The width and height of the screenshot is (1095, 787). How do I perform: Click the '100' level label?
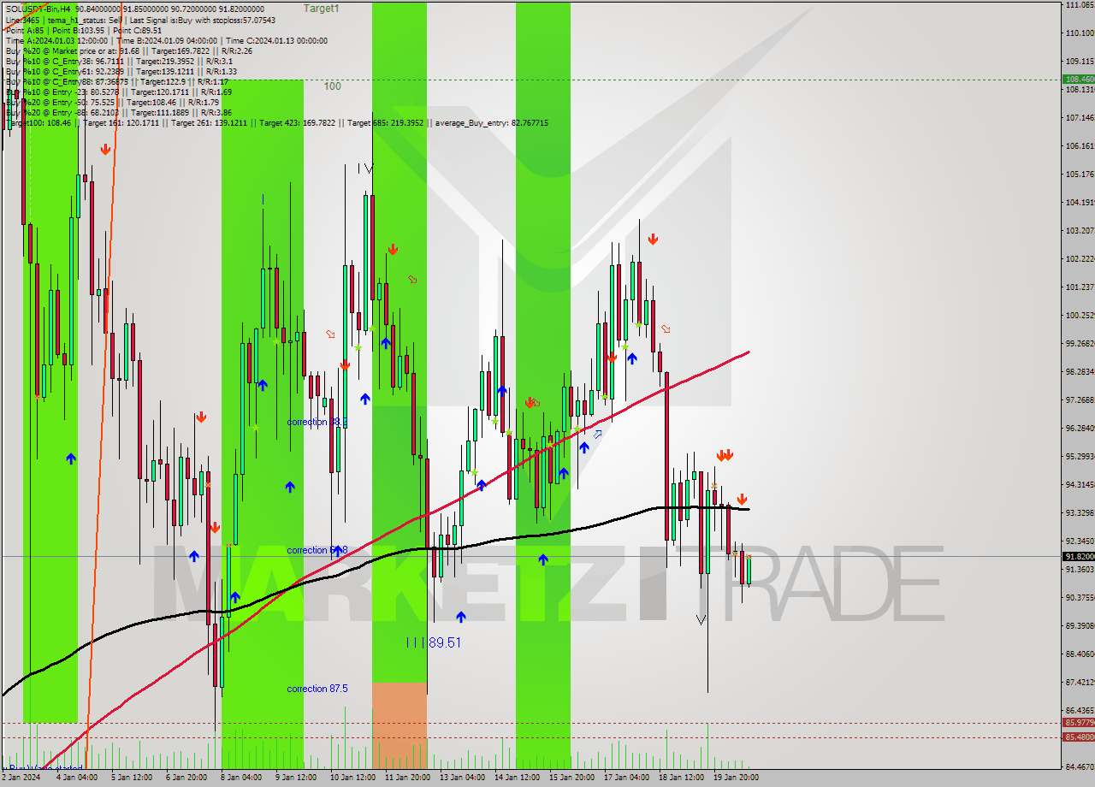coord(332,86)
